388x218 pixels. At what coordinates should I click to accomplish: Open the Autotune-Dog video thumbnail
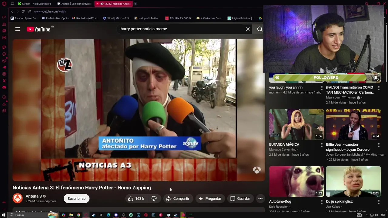[x=296, y=181]
